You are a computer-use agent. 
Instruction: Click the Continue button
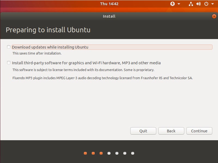tap(199, 131)
